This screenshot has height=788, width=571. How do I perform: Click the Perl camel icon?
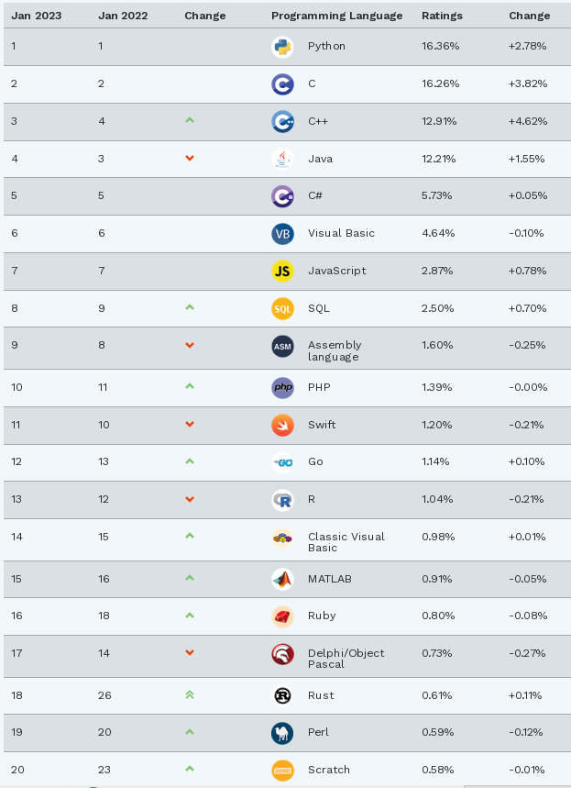[282, 732]
